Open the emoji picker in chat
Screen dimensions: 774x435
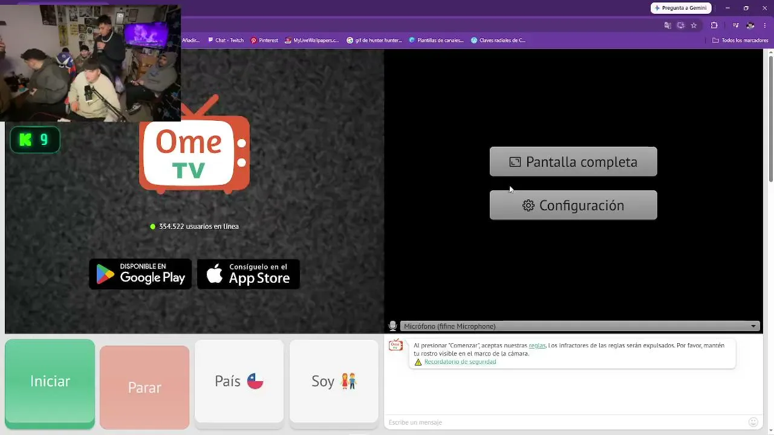(x=753, y=422)
